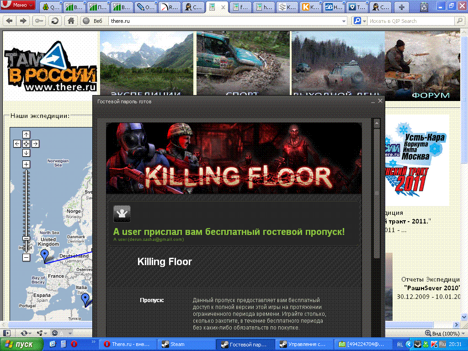The image size is (468, 351).
Task: Toggle the Opera panels sidebar button
Action: click(x=6, y=333)
